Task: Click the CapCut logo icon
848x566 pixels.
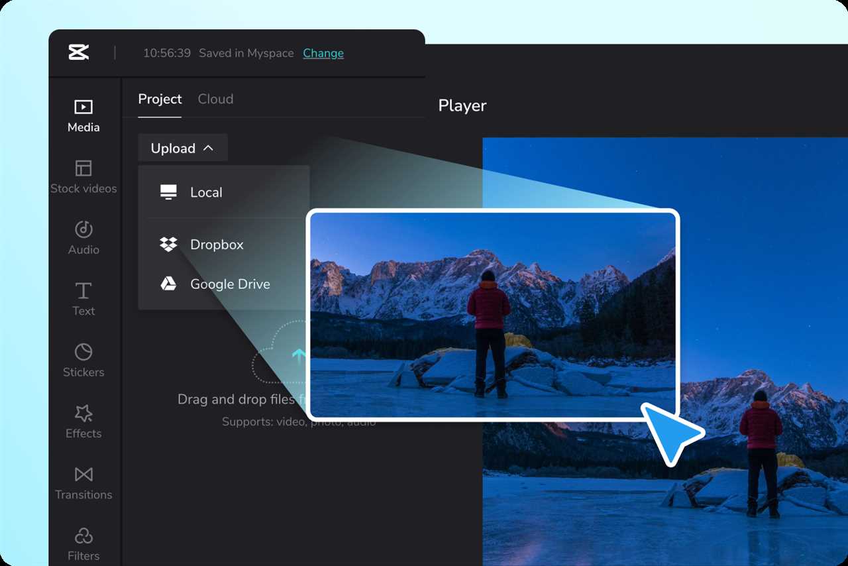Action: click(x=79, y=52)
